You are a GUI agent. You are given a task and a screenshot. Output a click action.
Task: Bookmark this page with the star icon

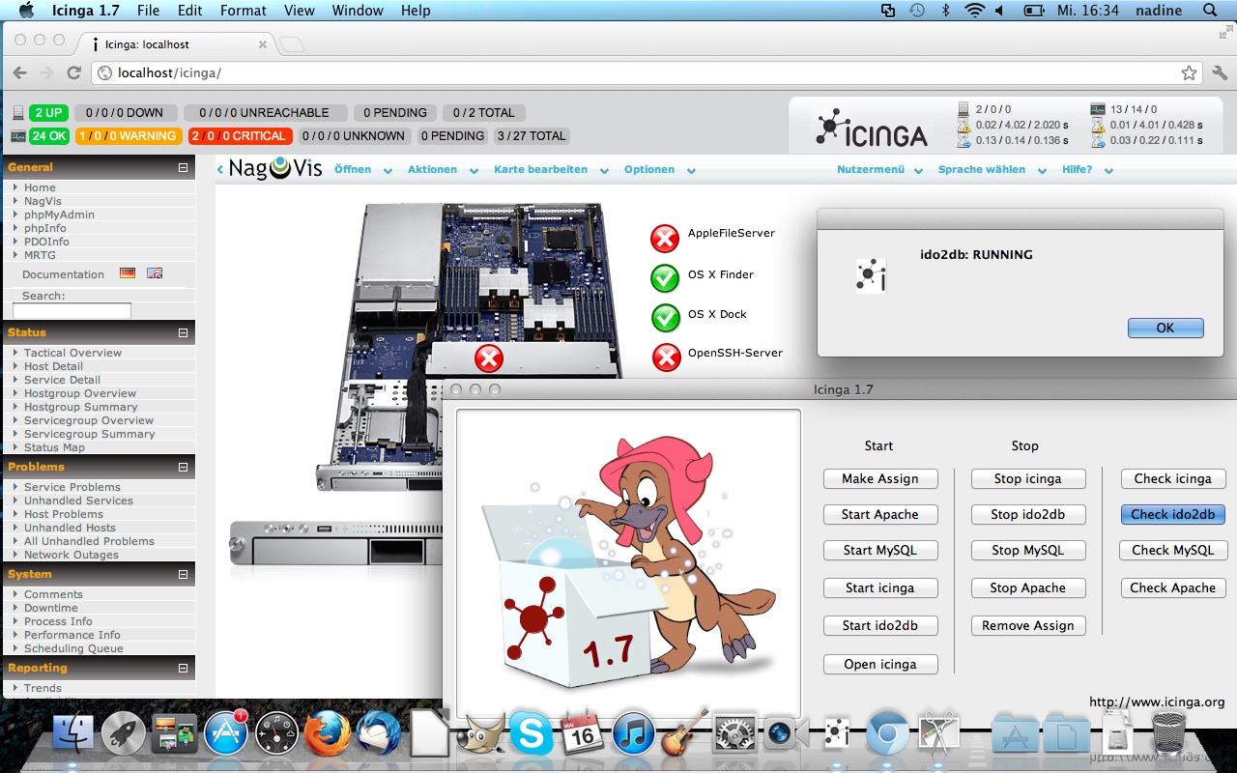tap(1189, 72)
